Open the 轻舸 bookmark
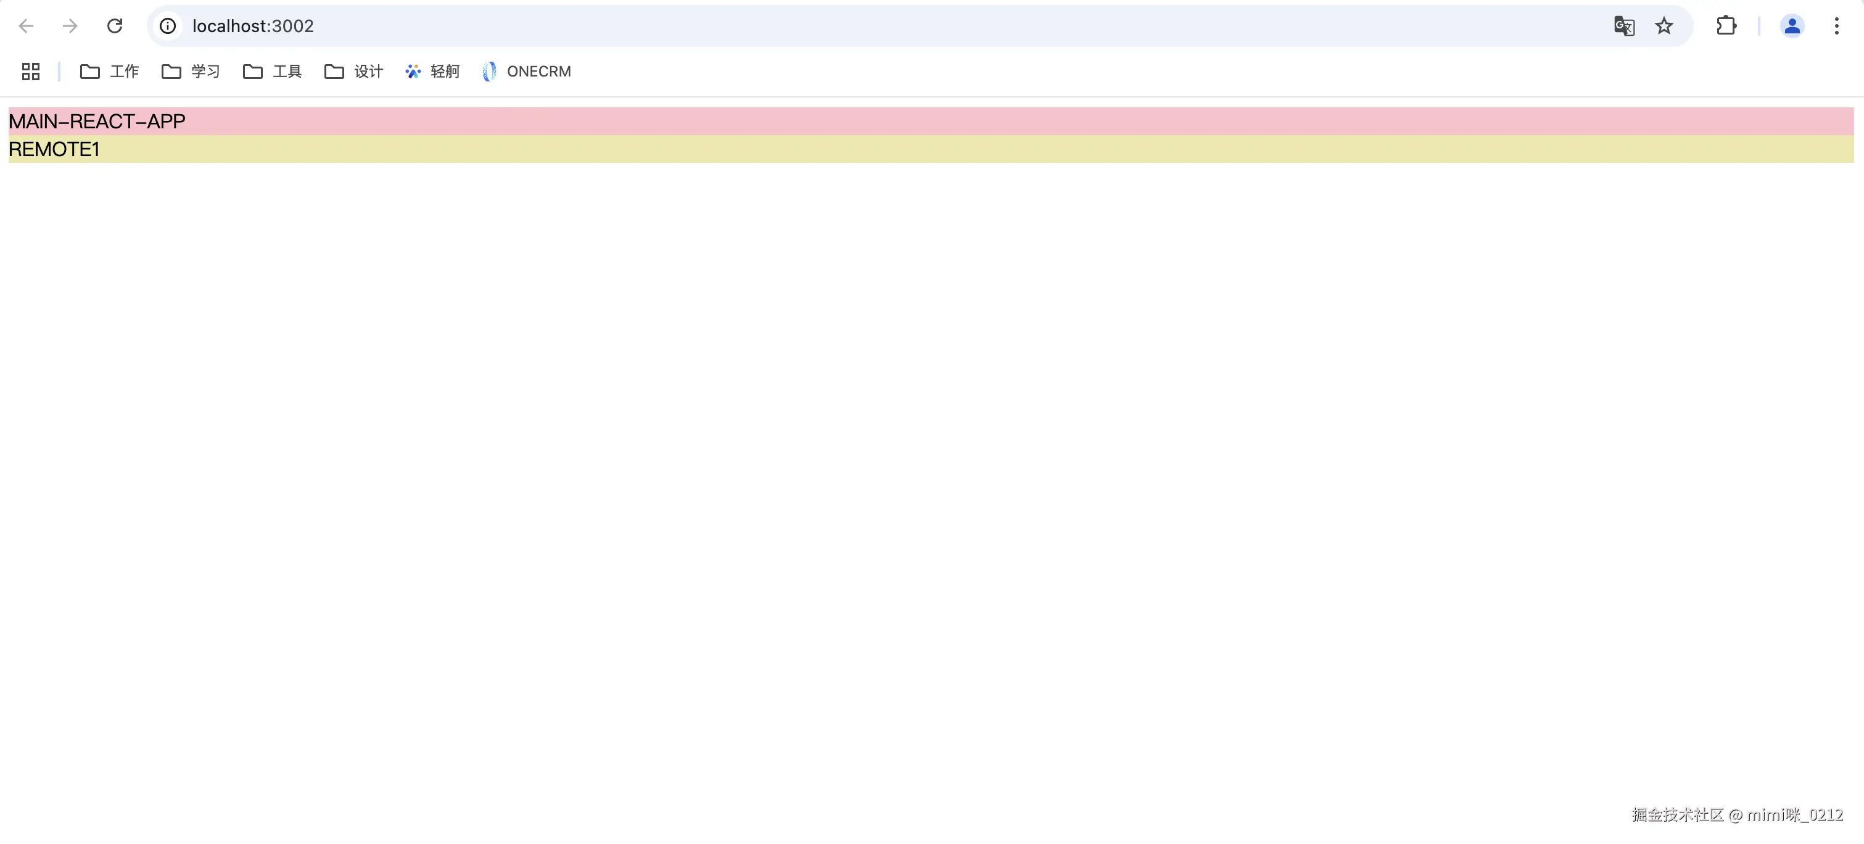 [433, 71]
